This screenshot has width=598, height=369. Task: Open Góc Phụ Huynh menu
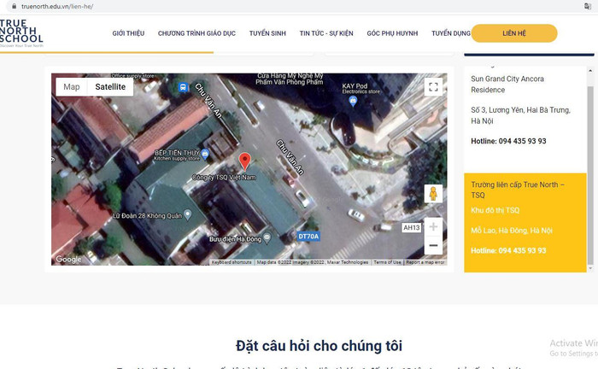click(x=392, y=33)
